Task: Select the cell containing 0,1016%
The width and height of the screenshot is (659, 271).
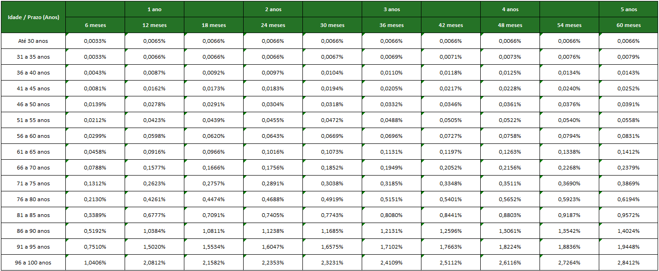Action: coord(273,152)
